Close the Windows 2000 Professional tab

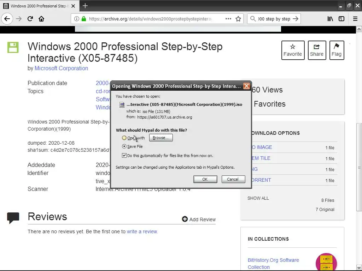point(73,6)
